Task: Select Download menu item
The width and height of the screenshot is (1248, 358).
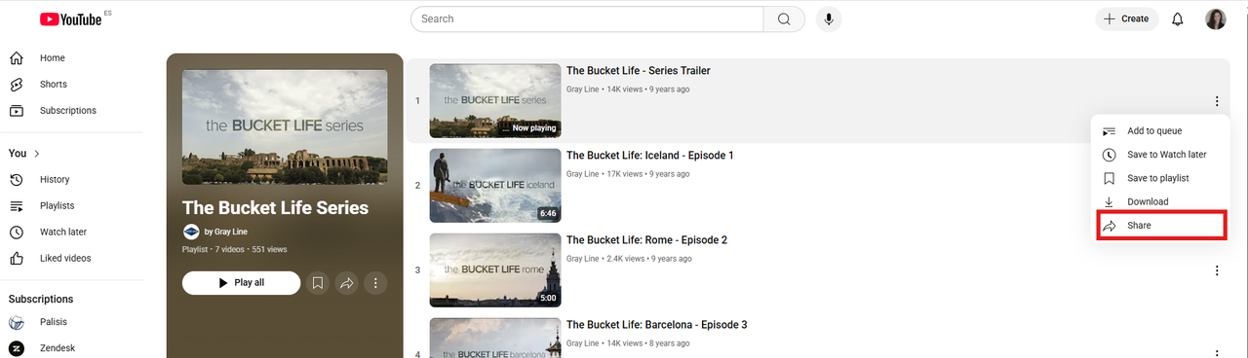Action: [x=1160, y=201]
